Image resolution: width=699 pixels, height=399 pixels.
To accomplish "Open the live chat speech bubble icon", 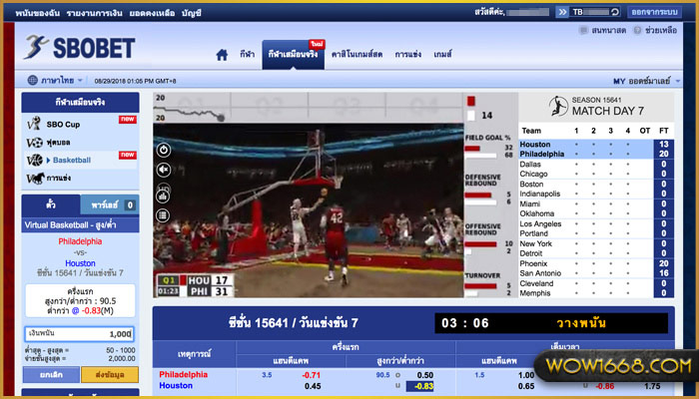I will (x=583, y=31).
